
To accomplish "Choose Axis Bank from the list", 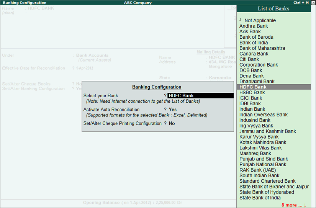I will pyautogui.click(x=250, y=31).
